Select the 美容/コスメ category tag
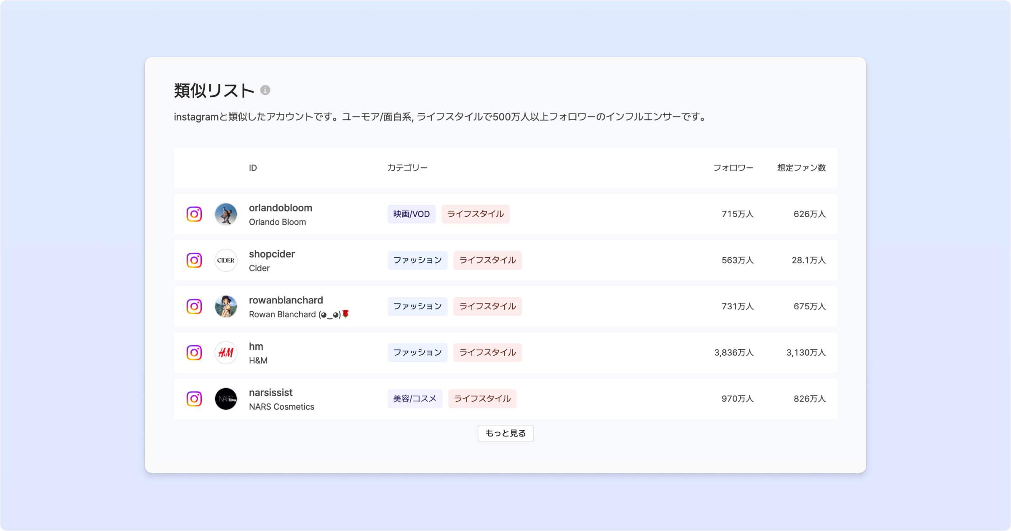The image size is (1011, 531). pos(415,399)
